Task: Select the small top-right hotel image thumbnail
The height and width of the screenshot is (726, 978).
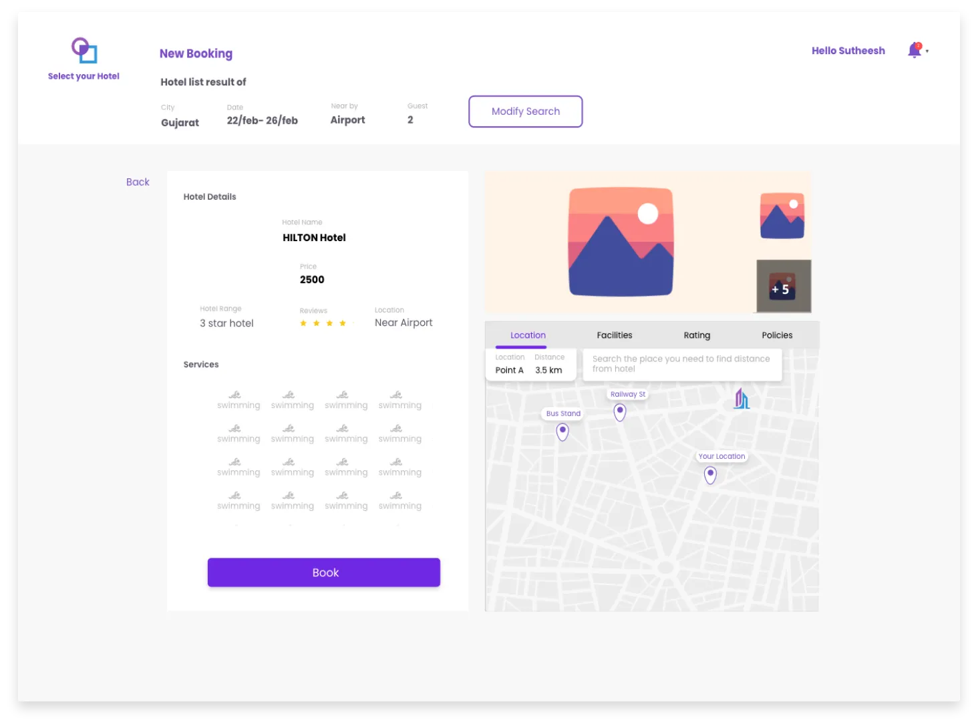Action: pyautogui.click(x=782, y=216)
